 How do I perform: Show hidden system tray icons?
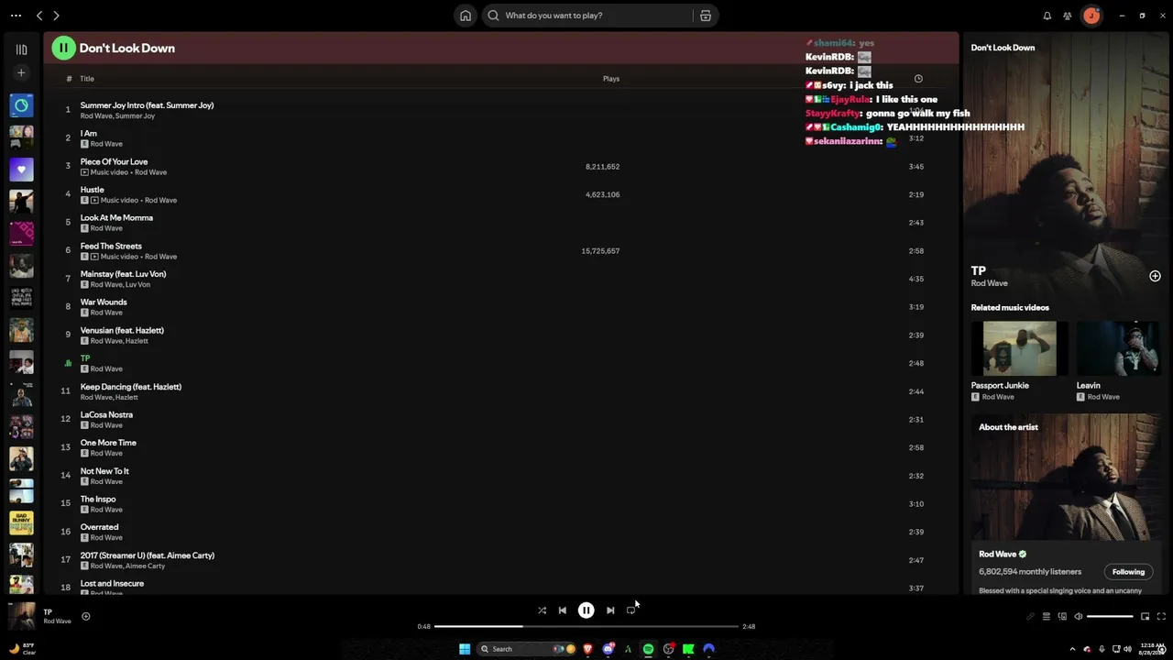pos(1072,649)
